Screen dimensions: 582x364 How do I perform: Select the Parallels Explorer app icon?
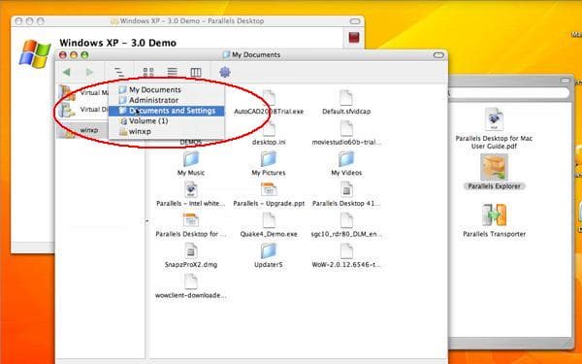494,168
